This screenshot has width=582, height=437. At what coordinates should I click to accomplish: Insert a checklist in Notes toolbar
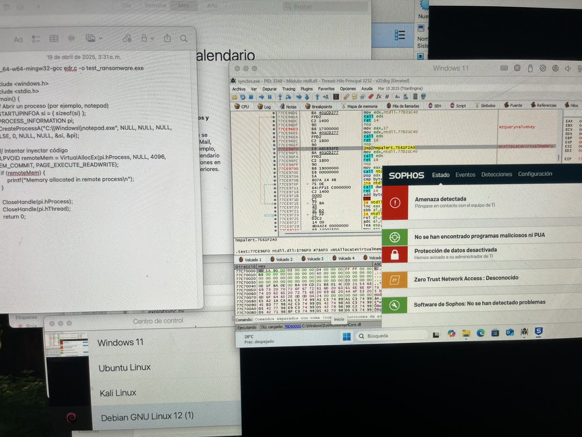coord(36,39)
